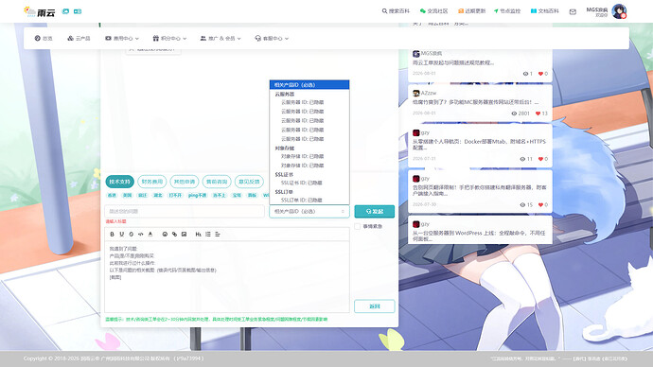Open AZzzw's MC server post
The image size is (653, 367).
pyautogui.click(x=476, y=102)
